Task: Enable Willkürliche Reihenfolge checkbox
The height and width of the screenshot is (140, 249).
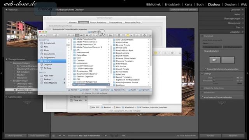Action: pyautogui.click(x=202, y=88)
